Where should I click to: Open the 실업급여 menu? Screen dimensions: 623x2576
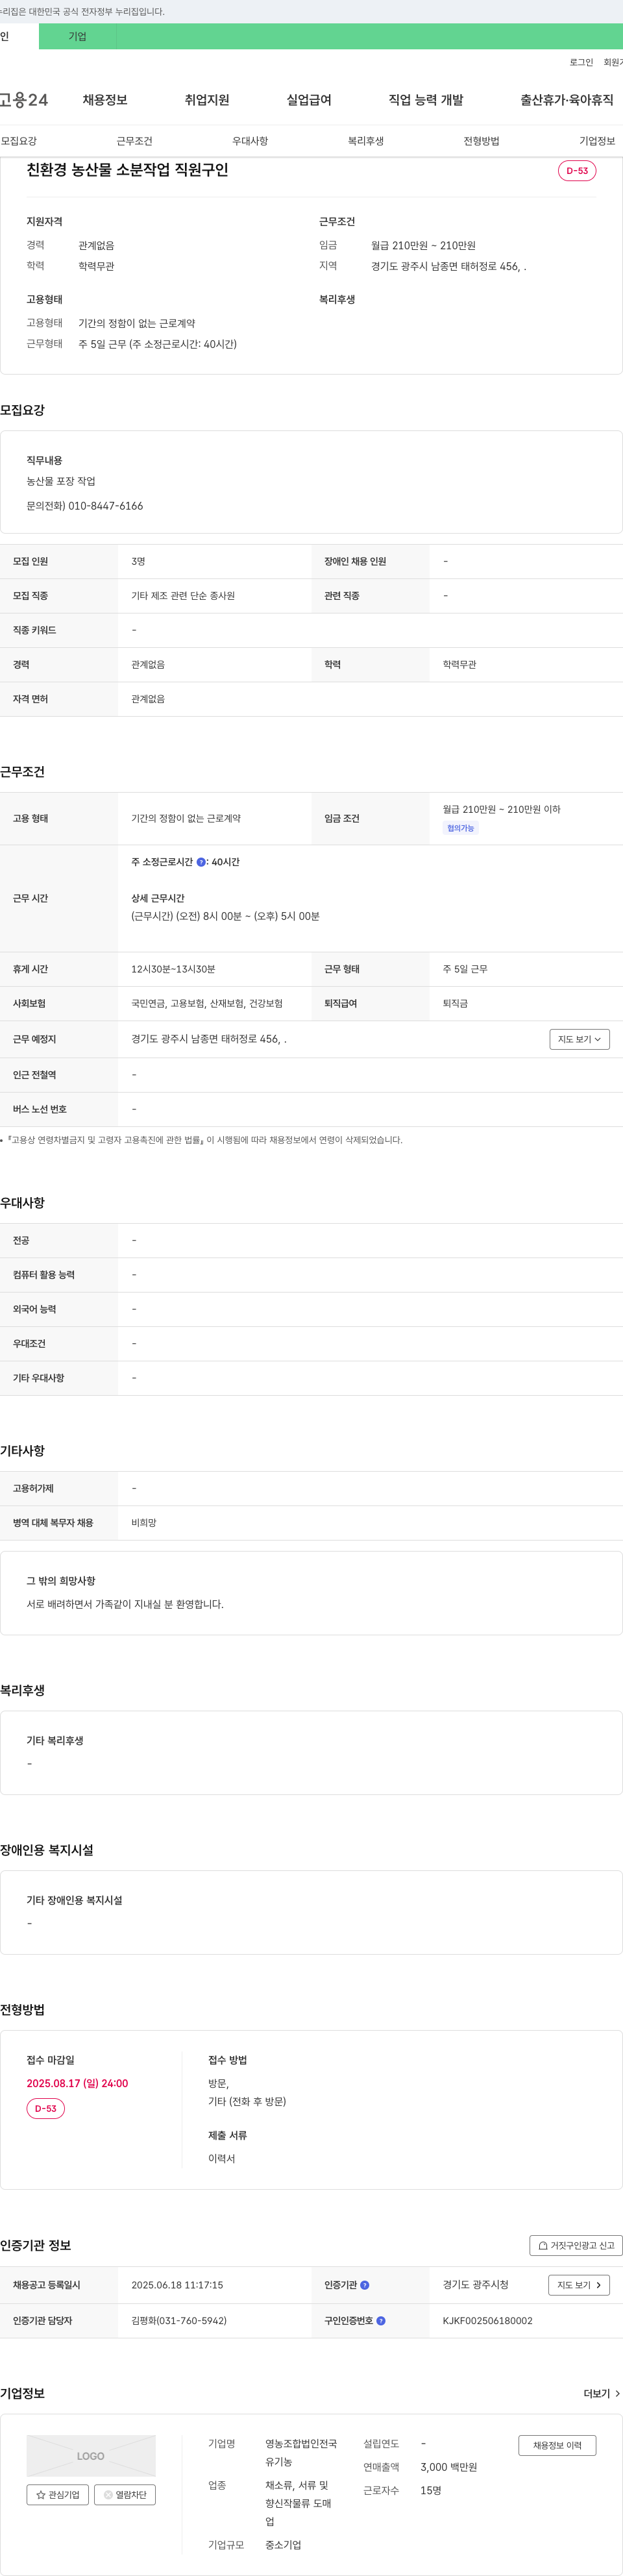(x=309, y=100)
